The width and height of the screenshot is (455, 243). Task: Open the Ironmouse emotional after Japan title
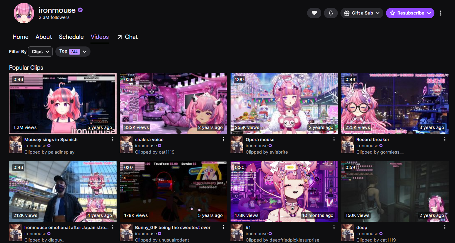66,228
